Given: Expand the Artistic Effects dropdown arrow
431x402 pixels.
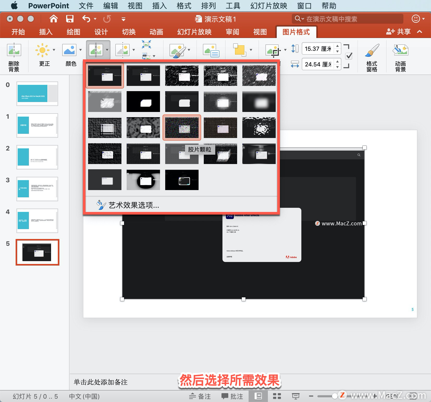Looking at the screenshot, I should 107,50.
